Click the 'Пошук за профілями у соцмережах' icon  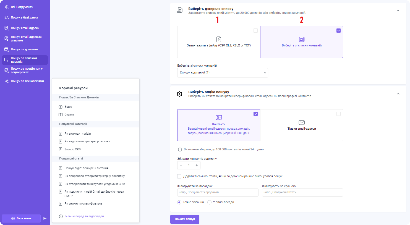(7, 70)
